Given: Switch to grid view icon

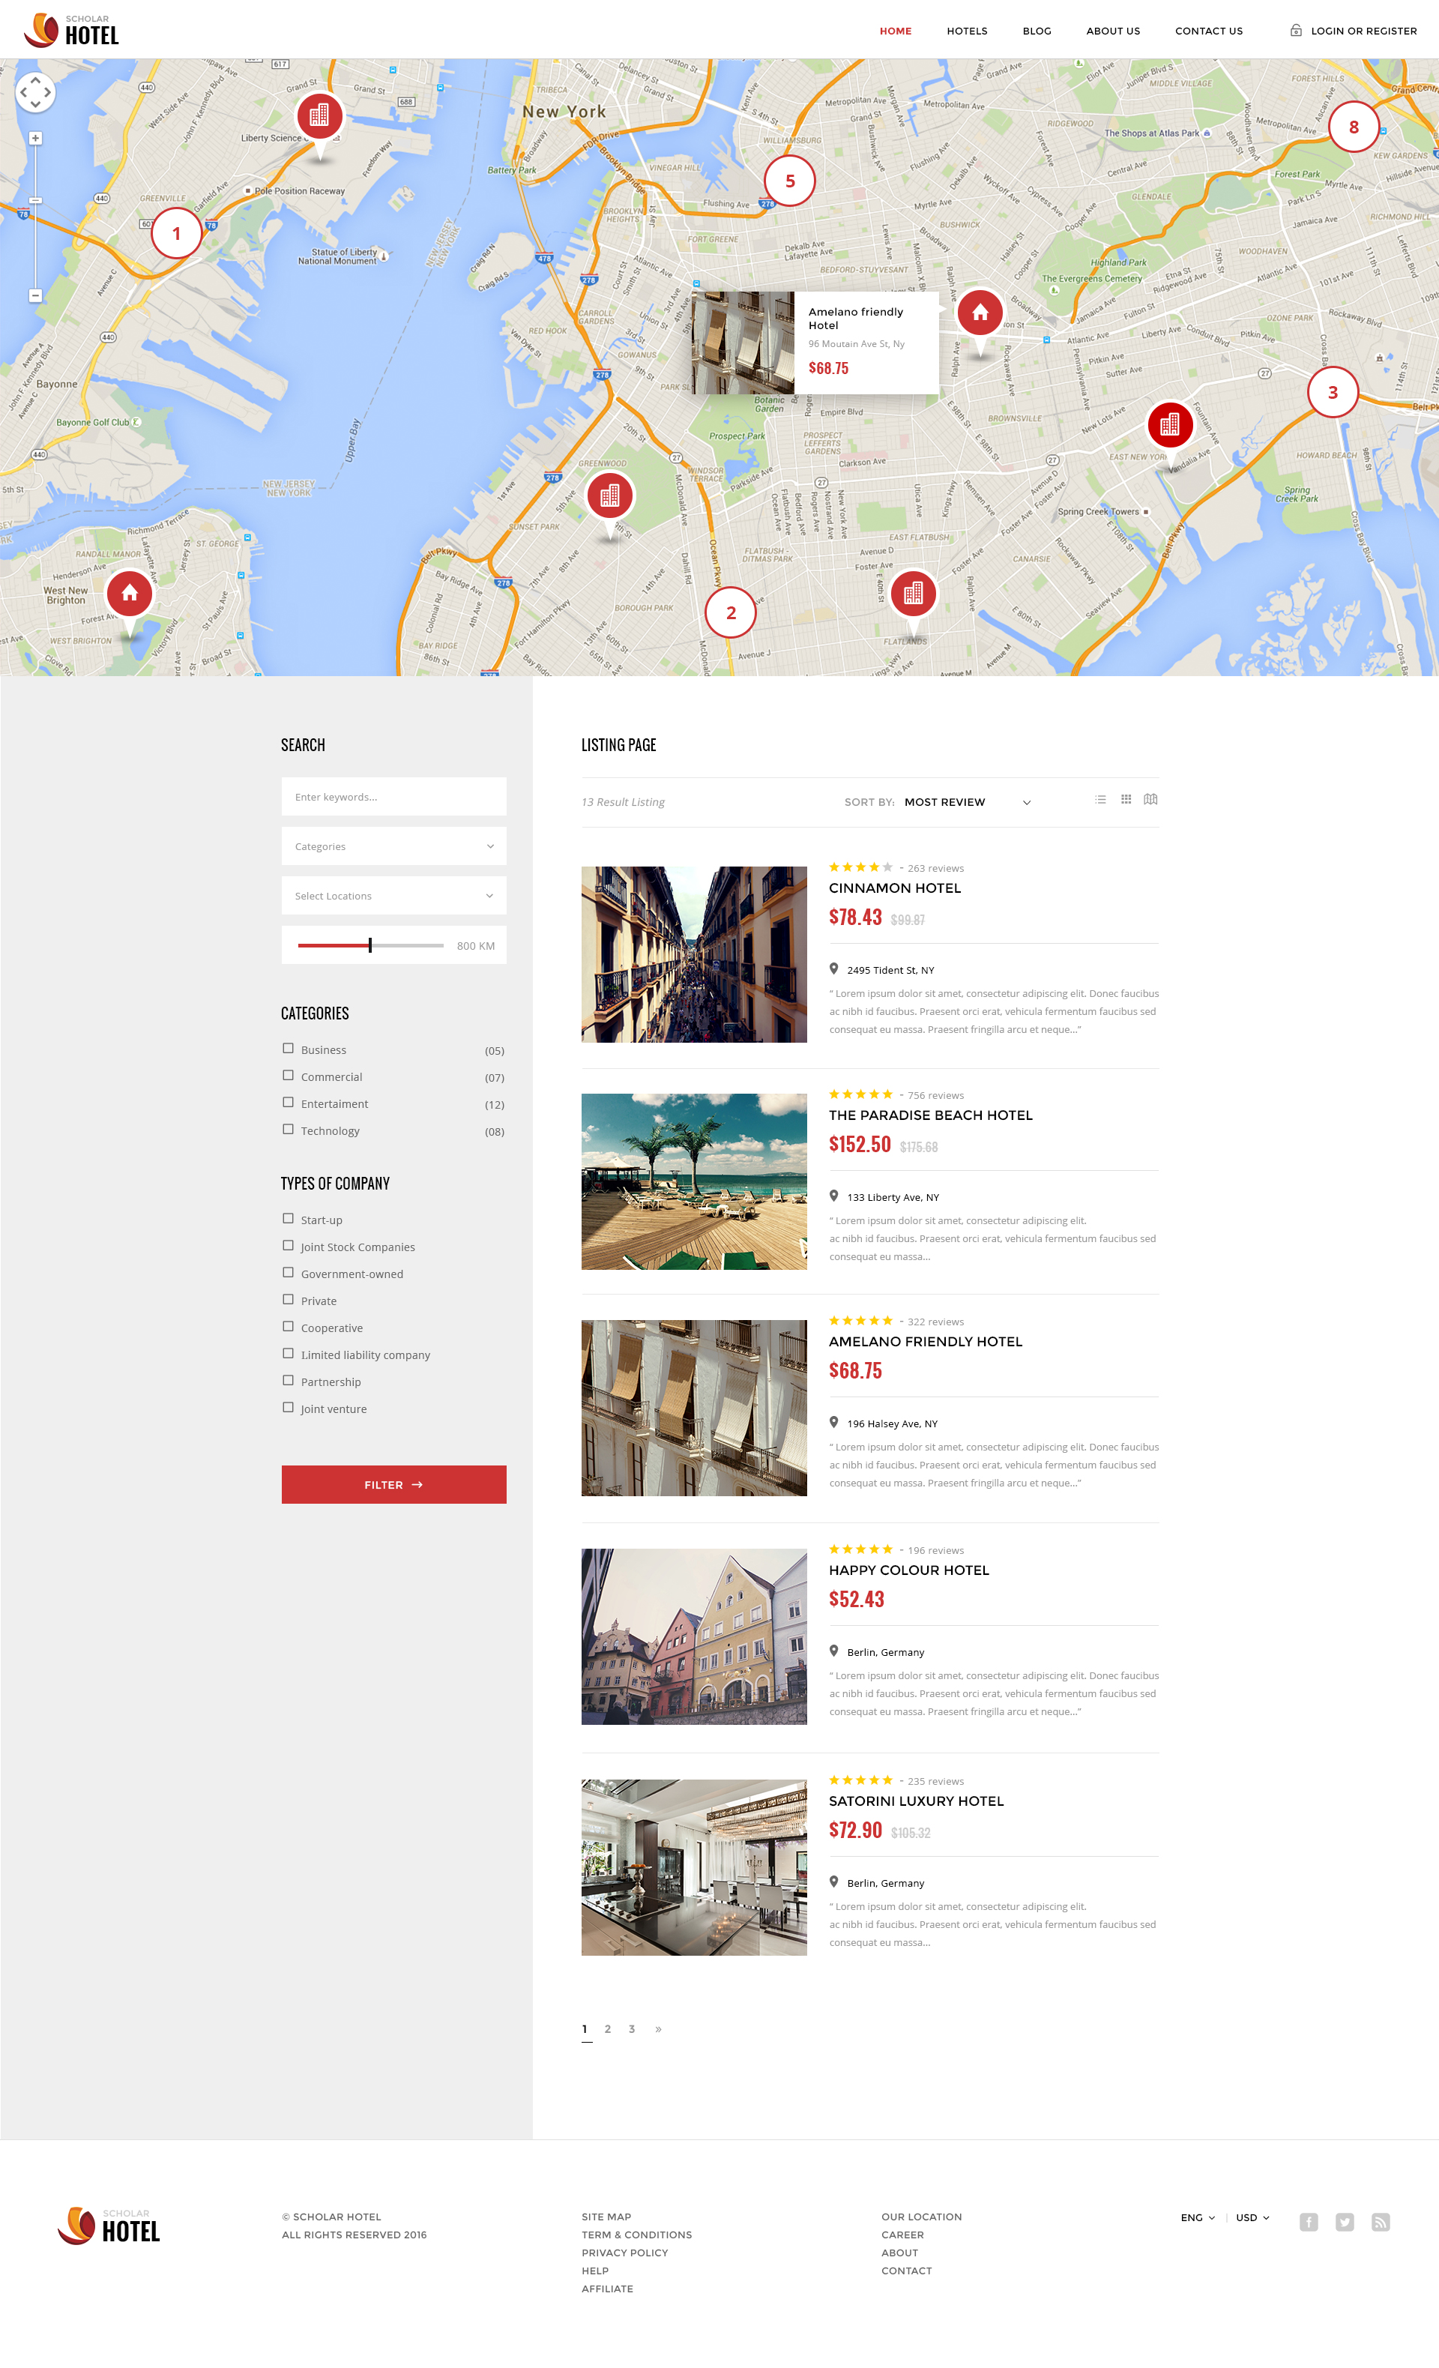Looking at the screenshot, I should pyautogui.click(x=1126, y=800).
